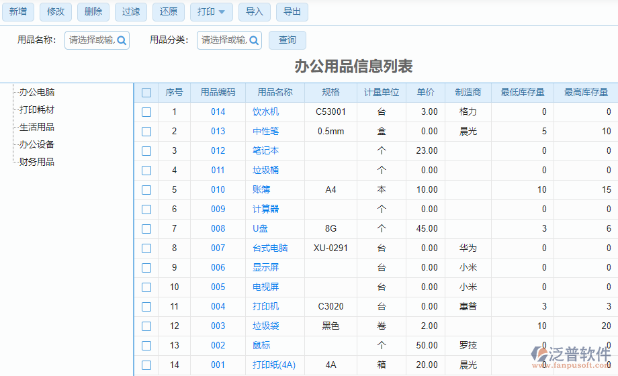
Task: Toggle the select-all header checkbox
Action: [x=146, y=93]
